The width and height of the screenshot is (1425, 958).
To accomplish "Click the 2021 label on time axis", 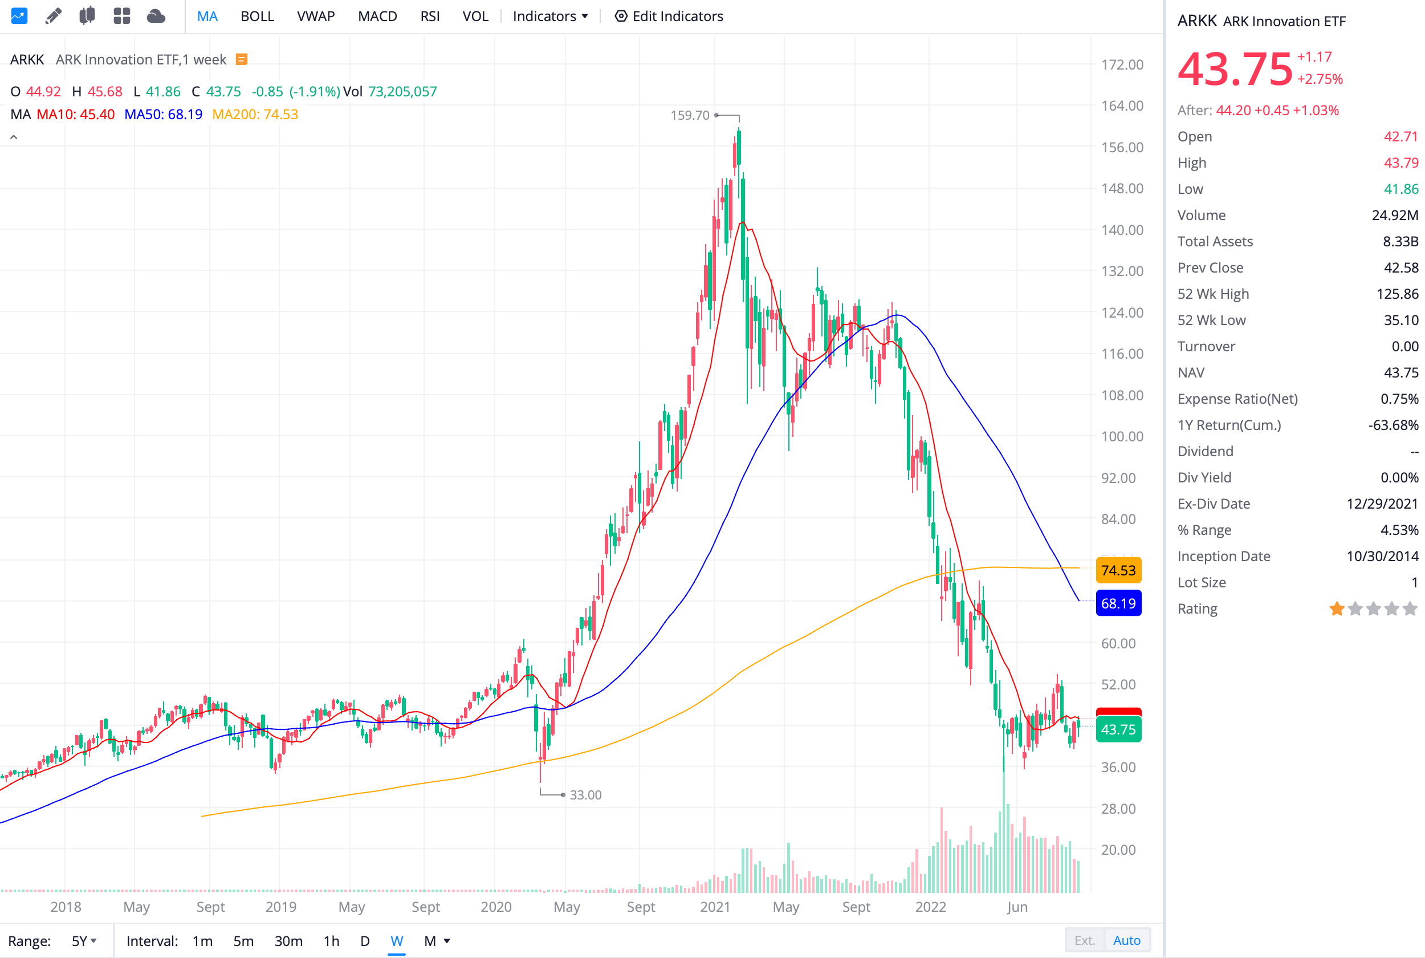I will point(714,907).
